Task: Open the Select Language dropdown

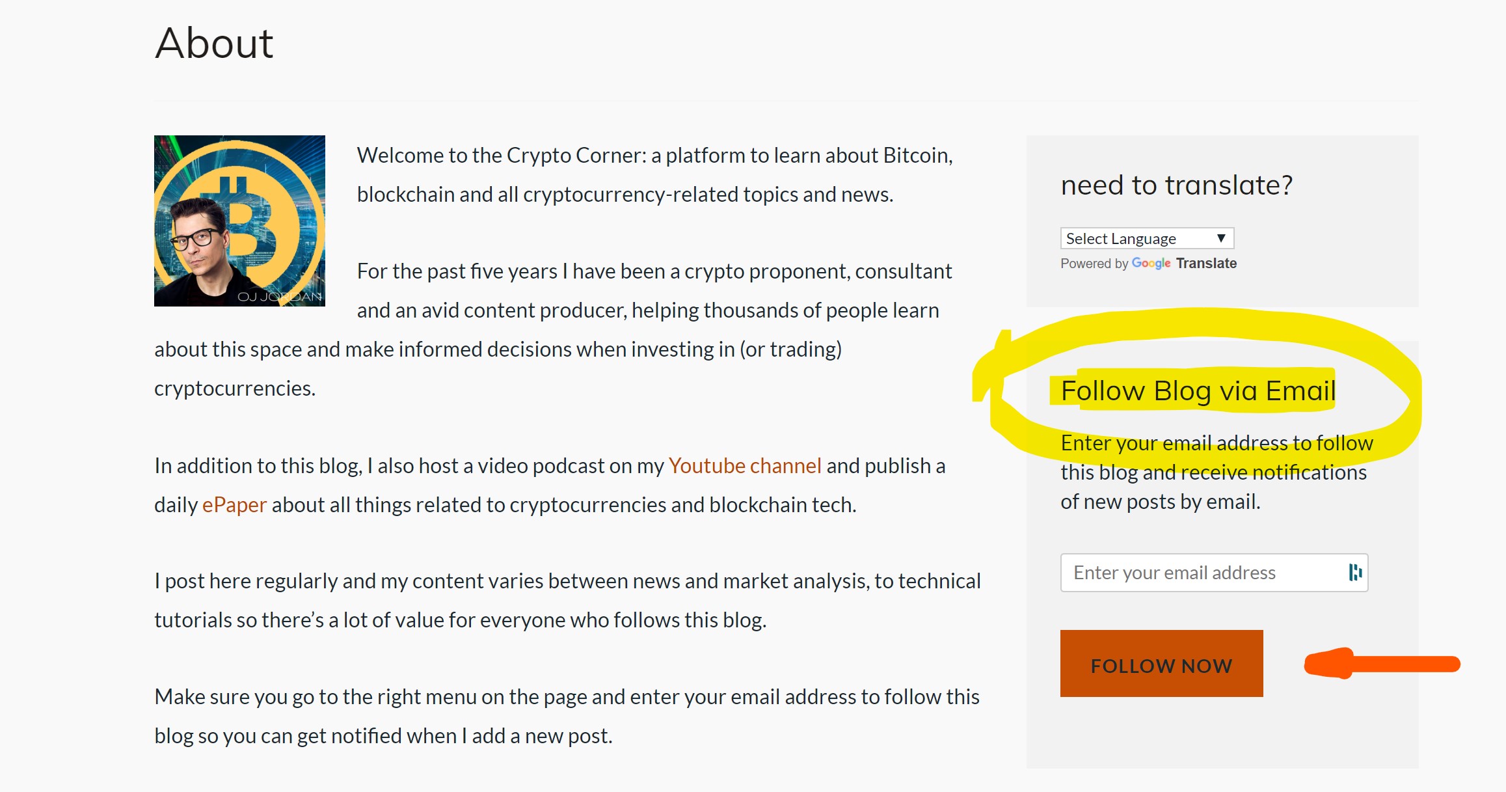Action: click(x=1147, y=238)
